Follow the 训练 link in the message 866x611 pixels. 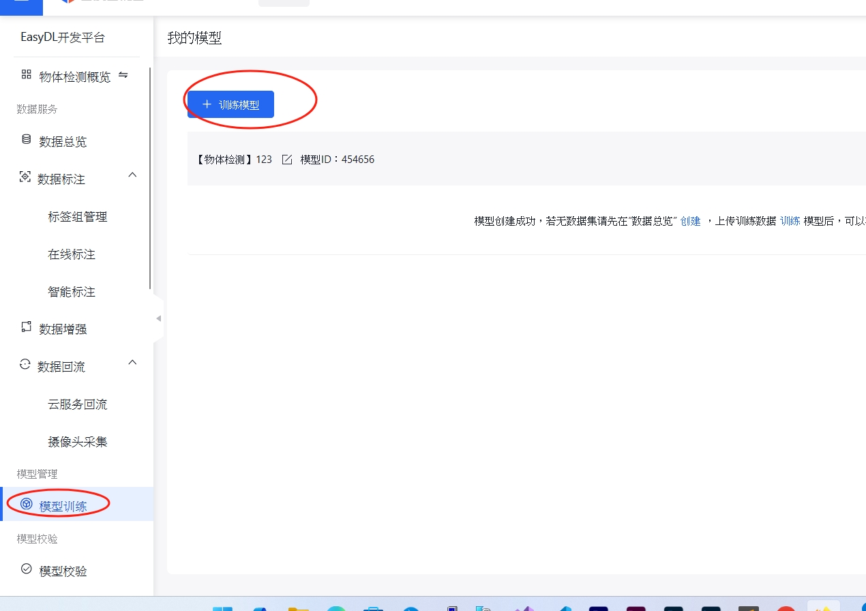pos(790,221)
